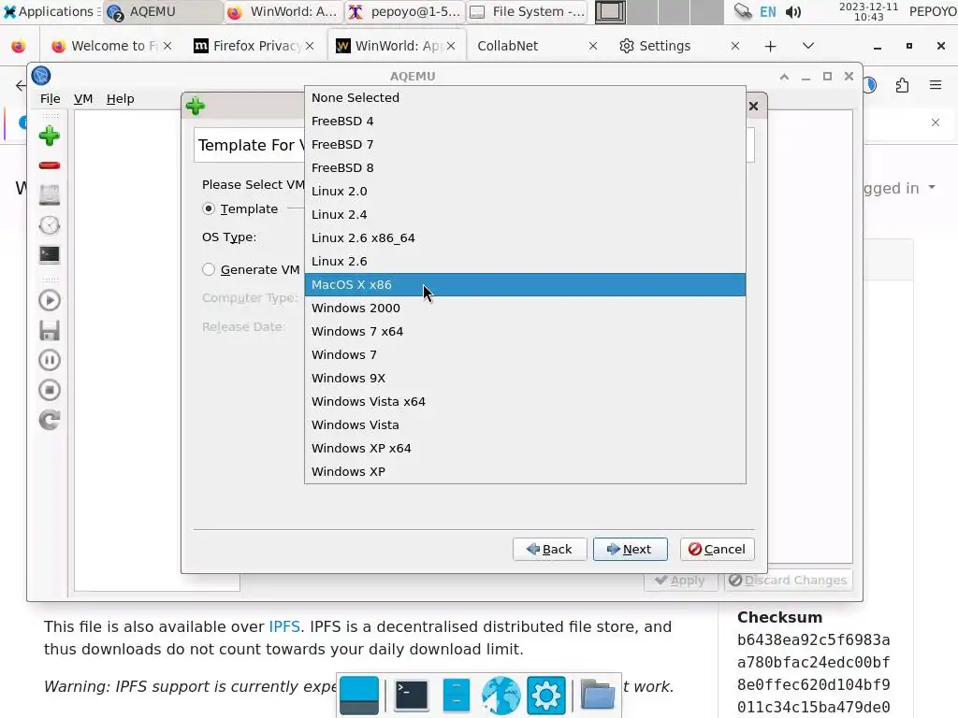Click the AQEMU globe logo in the title bar
Viewport: 958px width, 718px height.
pyautogui.click(x=41, y=76)
